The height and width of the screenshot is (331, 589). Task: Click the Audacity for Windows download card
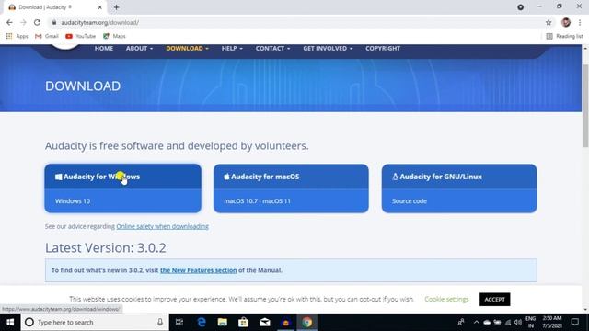tap(122, 188)
